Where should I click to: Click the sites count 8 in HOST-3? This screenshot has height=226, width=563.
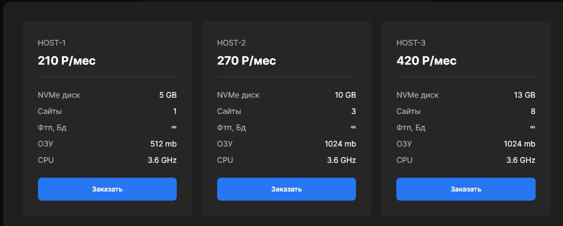532,111
